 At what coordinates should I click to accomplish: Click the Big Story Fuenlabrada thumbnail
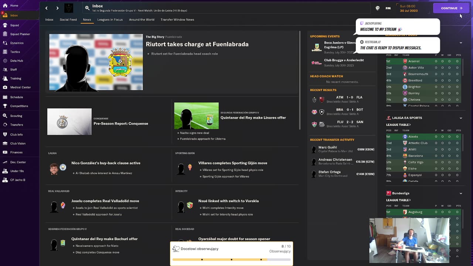(x=96, y=62)
